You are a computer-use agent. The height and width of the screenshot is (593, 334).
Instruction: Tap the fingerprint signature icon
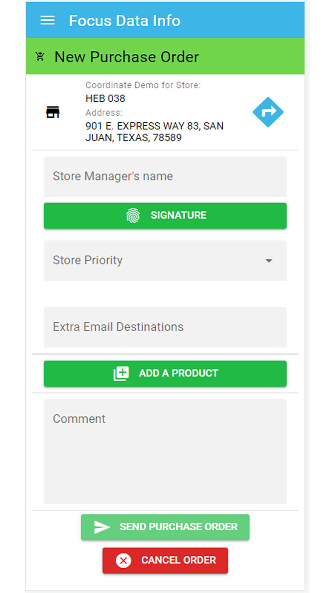(133, 215)
